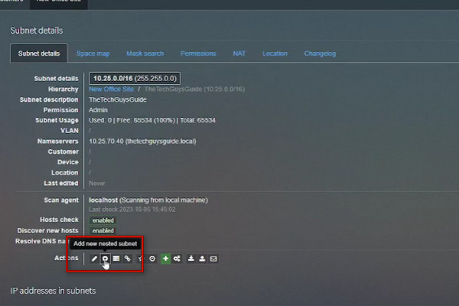The width and height of the screenshot is (459, 306).
Task: Click the chain link icon in Actions
Action: coord(128,259)
